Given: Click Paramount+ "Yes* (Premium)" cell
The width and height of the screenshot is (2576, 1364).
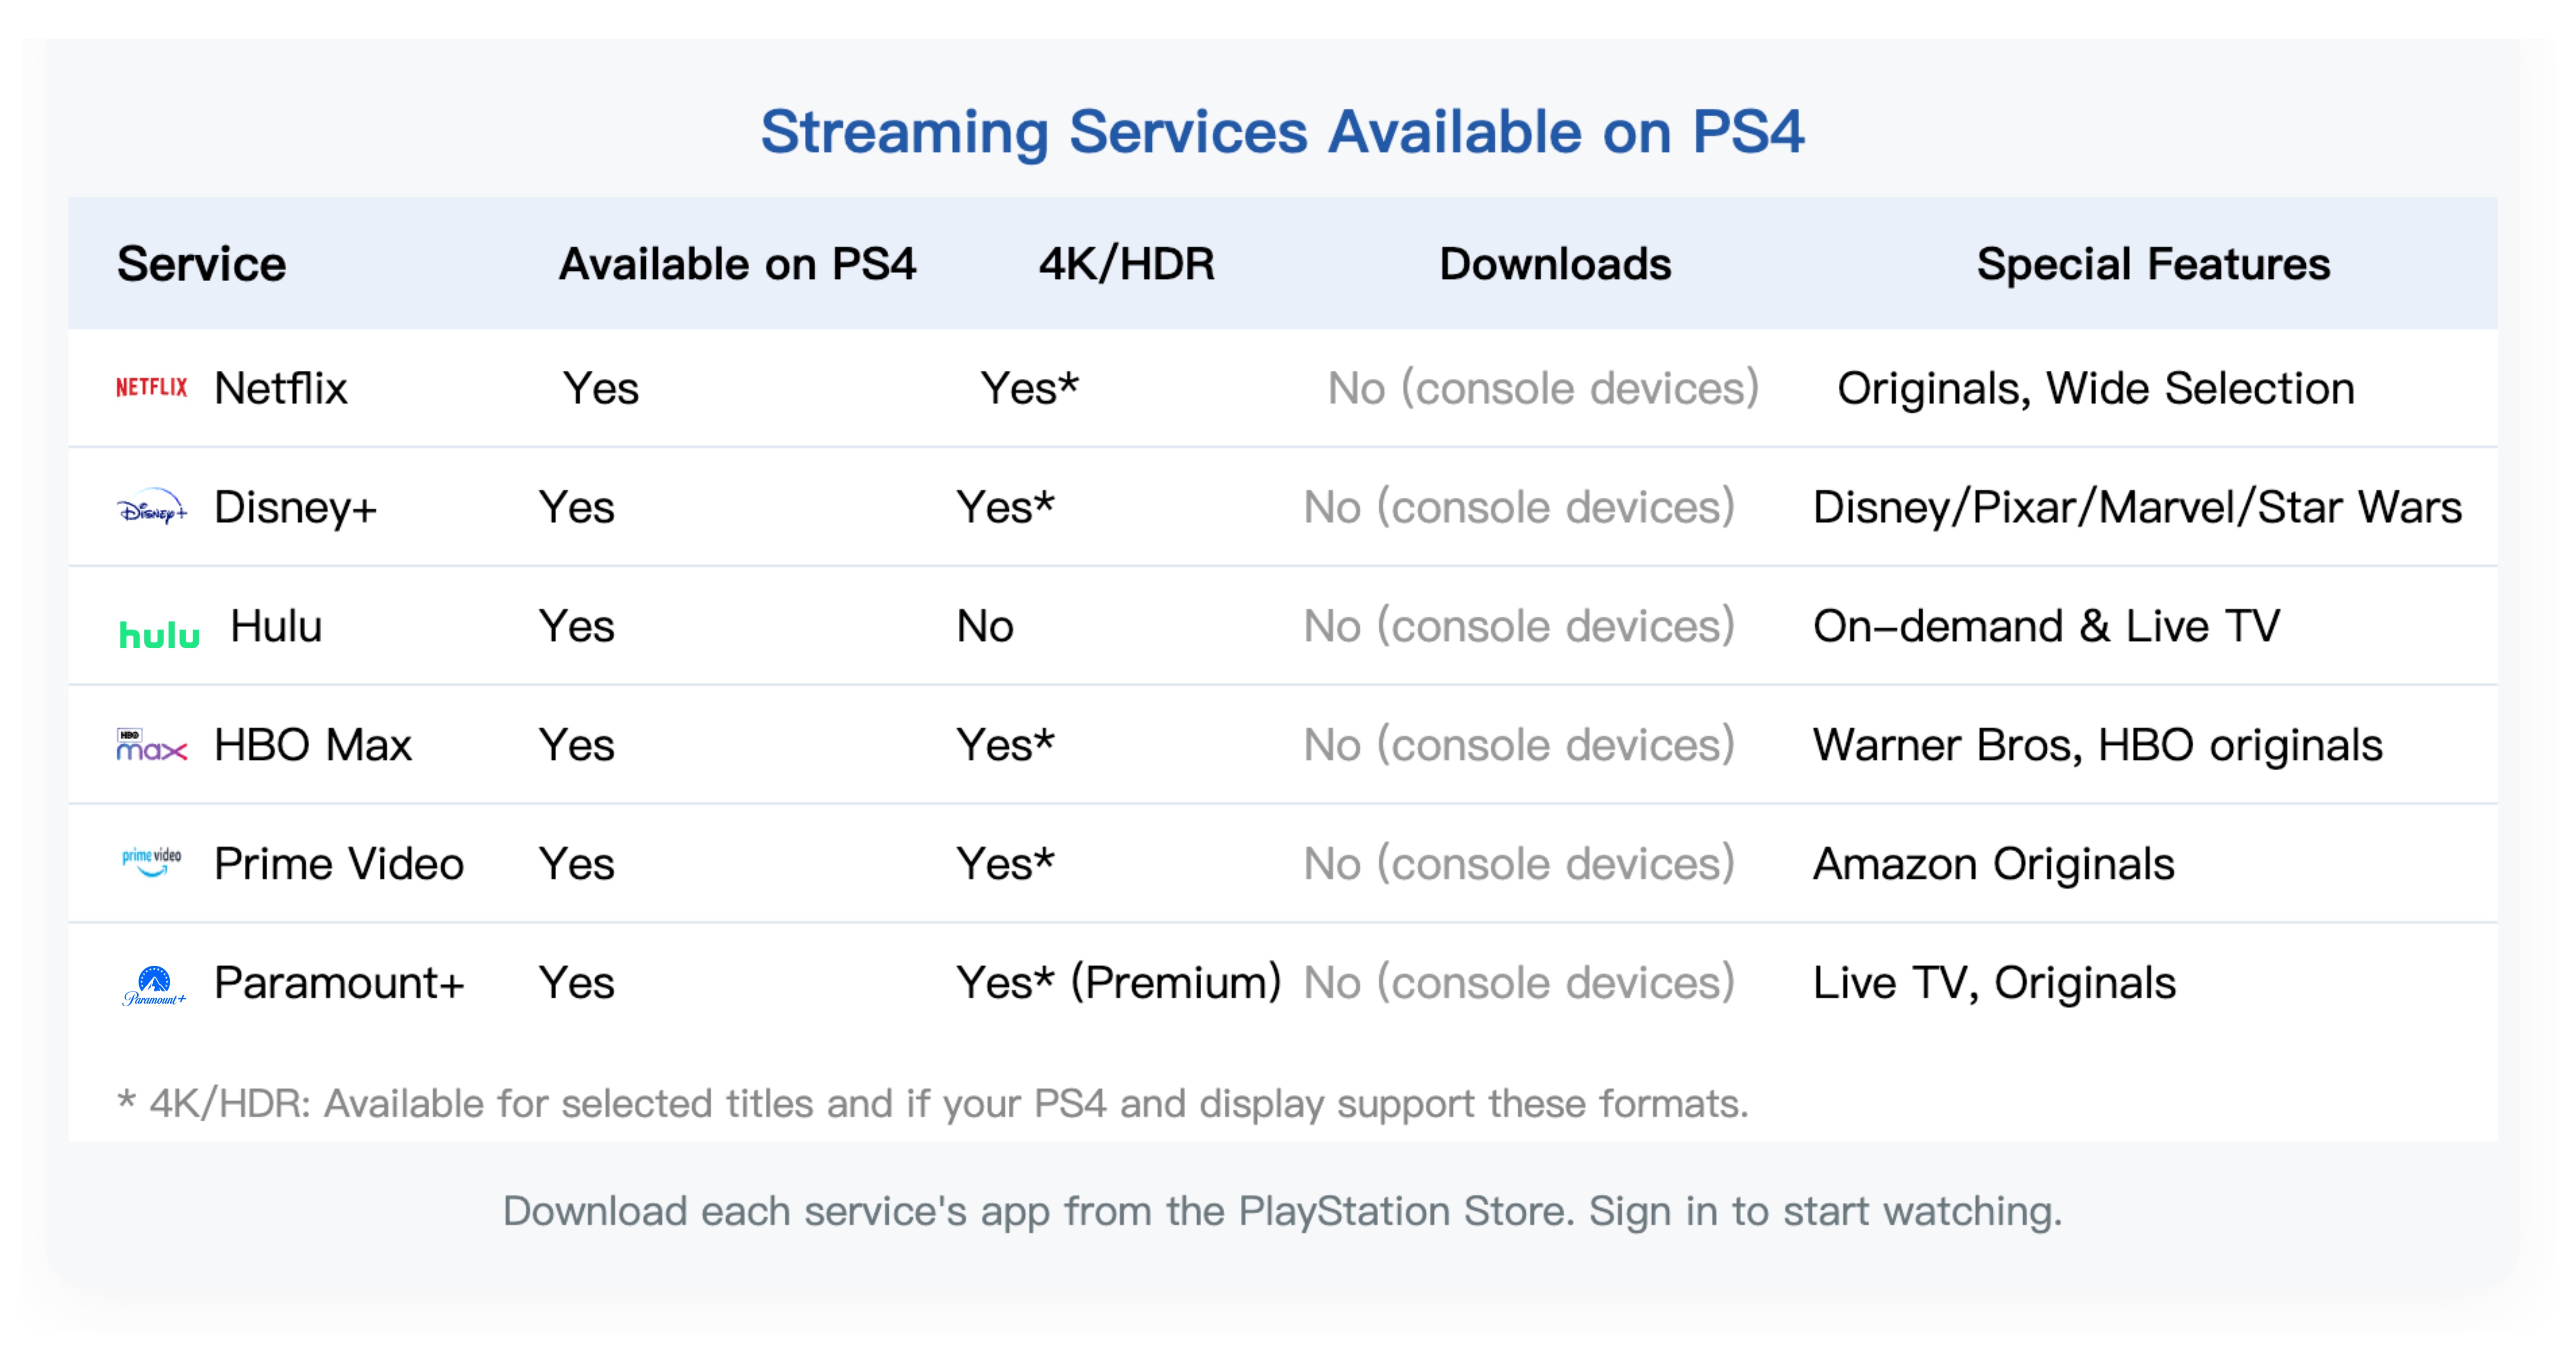Looking at the screenshot, I should click(x=1118, y=983).
